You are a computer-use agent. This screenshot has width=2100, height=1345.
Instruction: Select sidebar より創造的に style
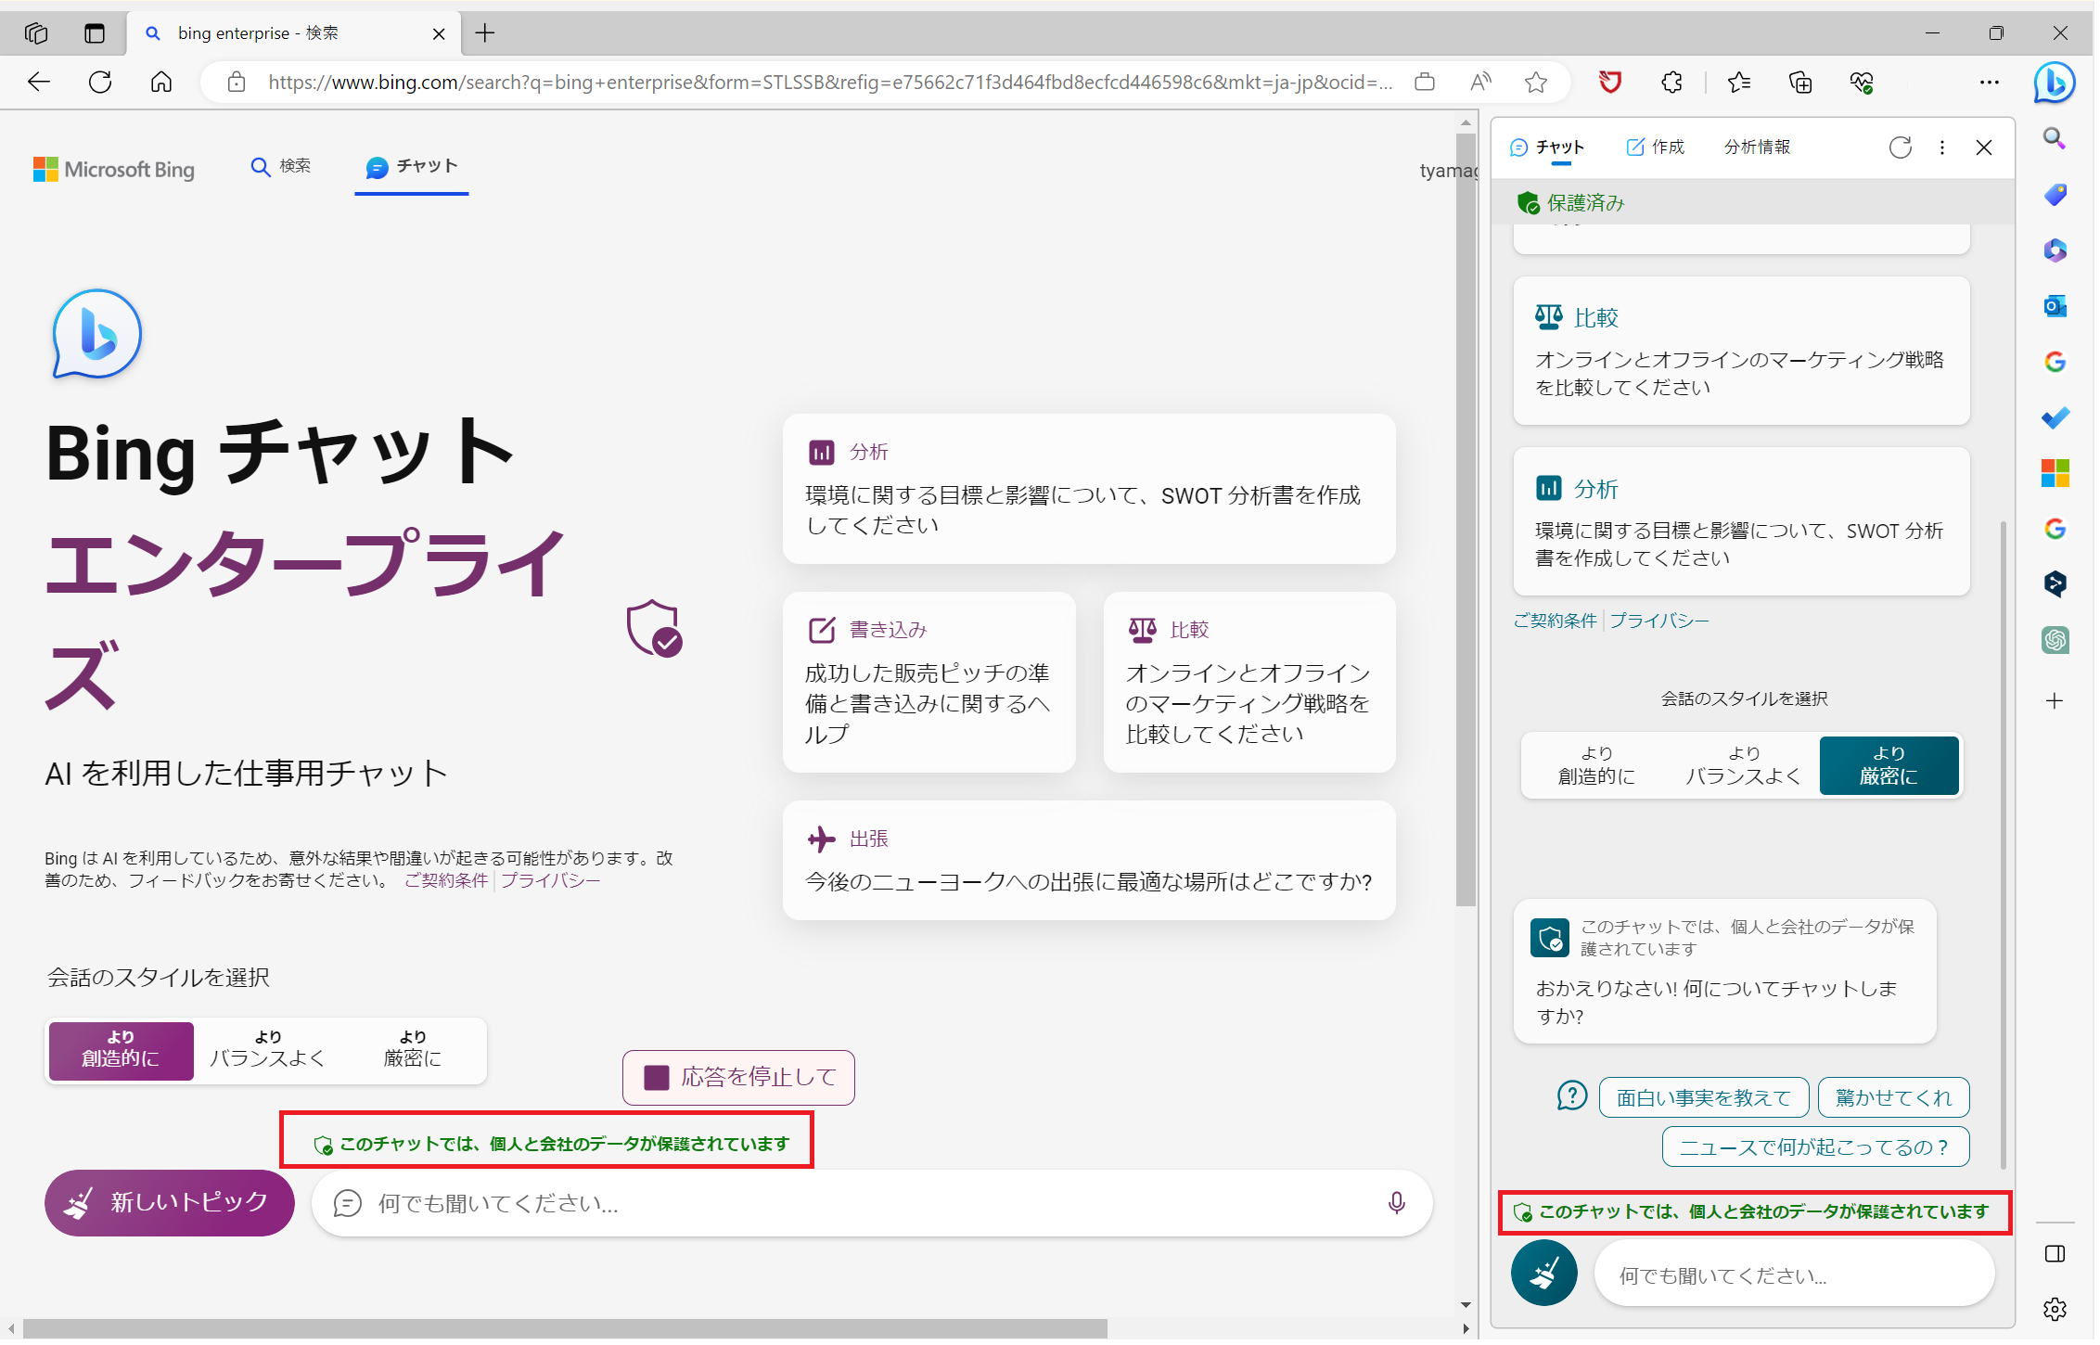(x=1595, y=766)
